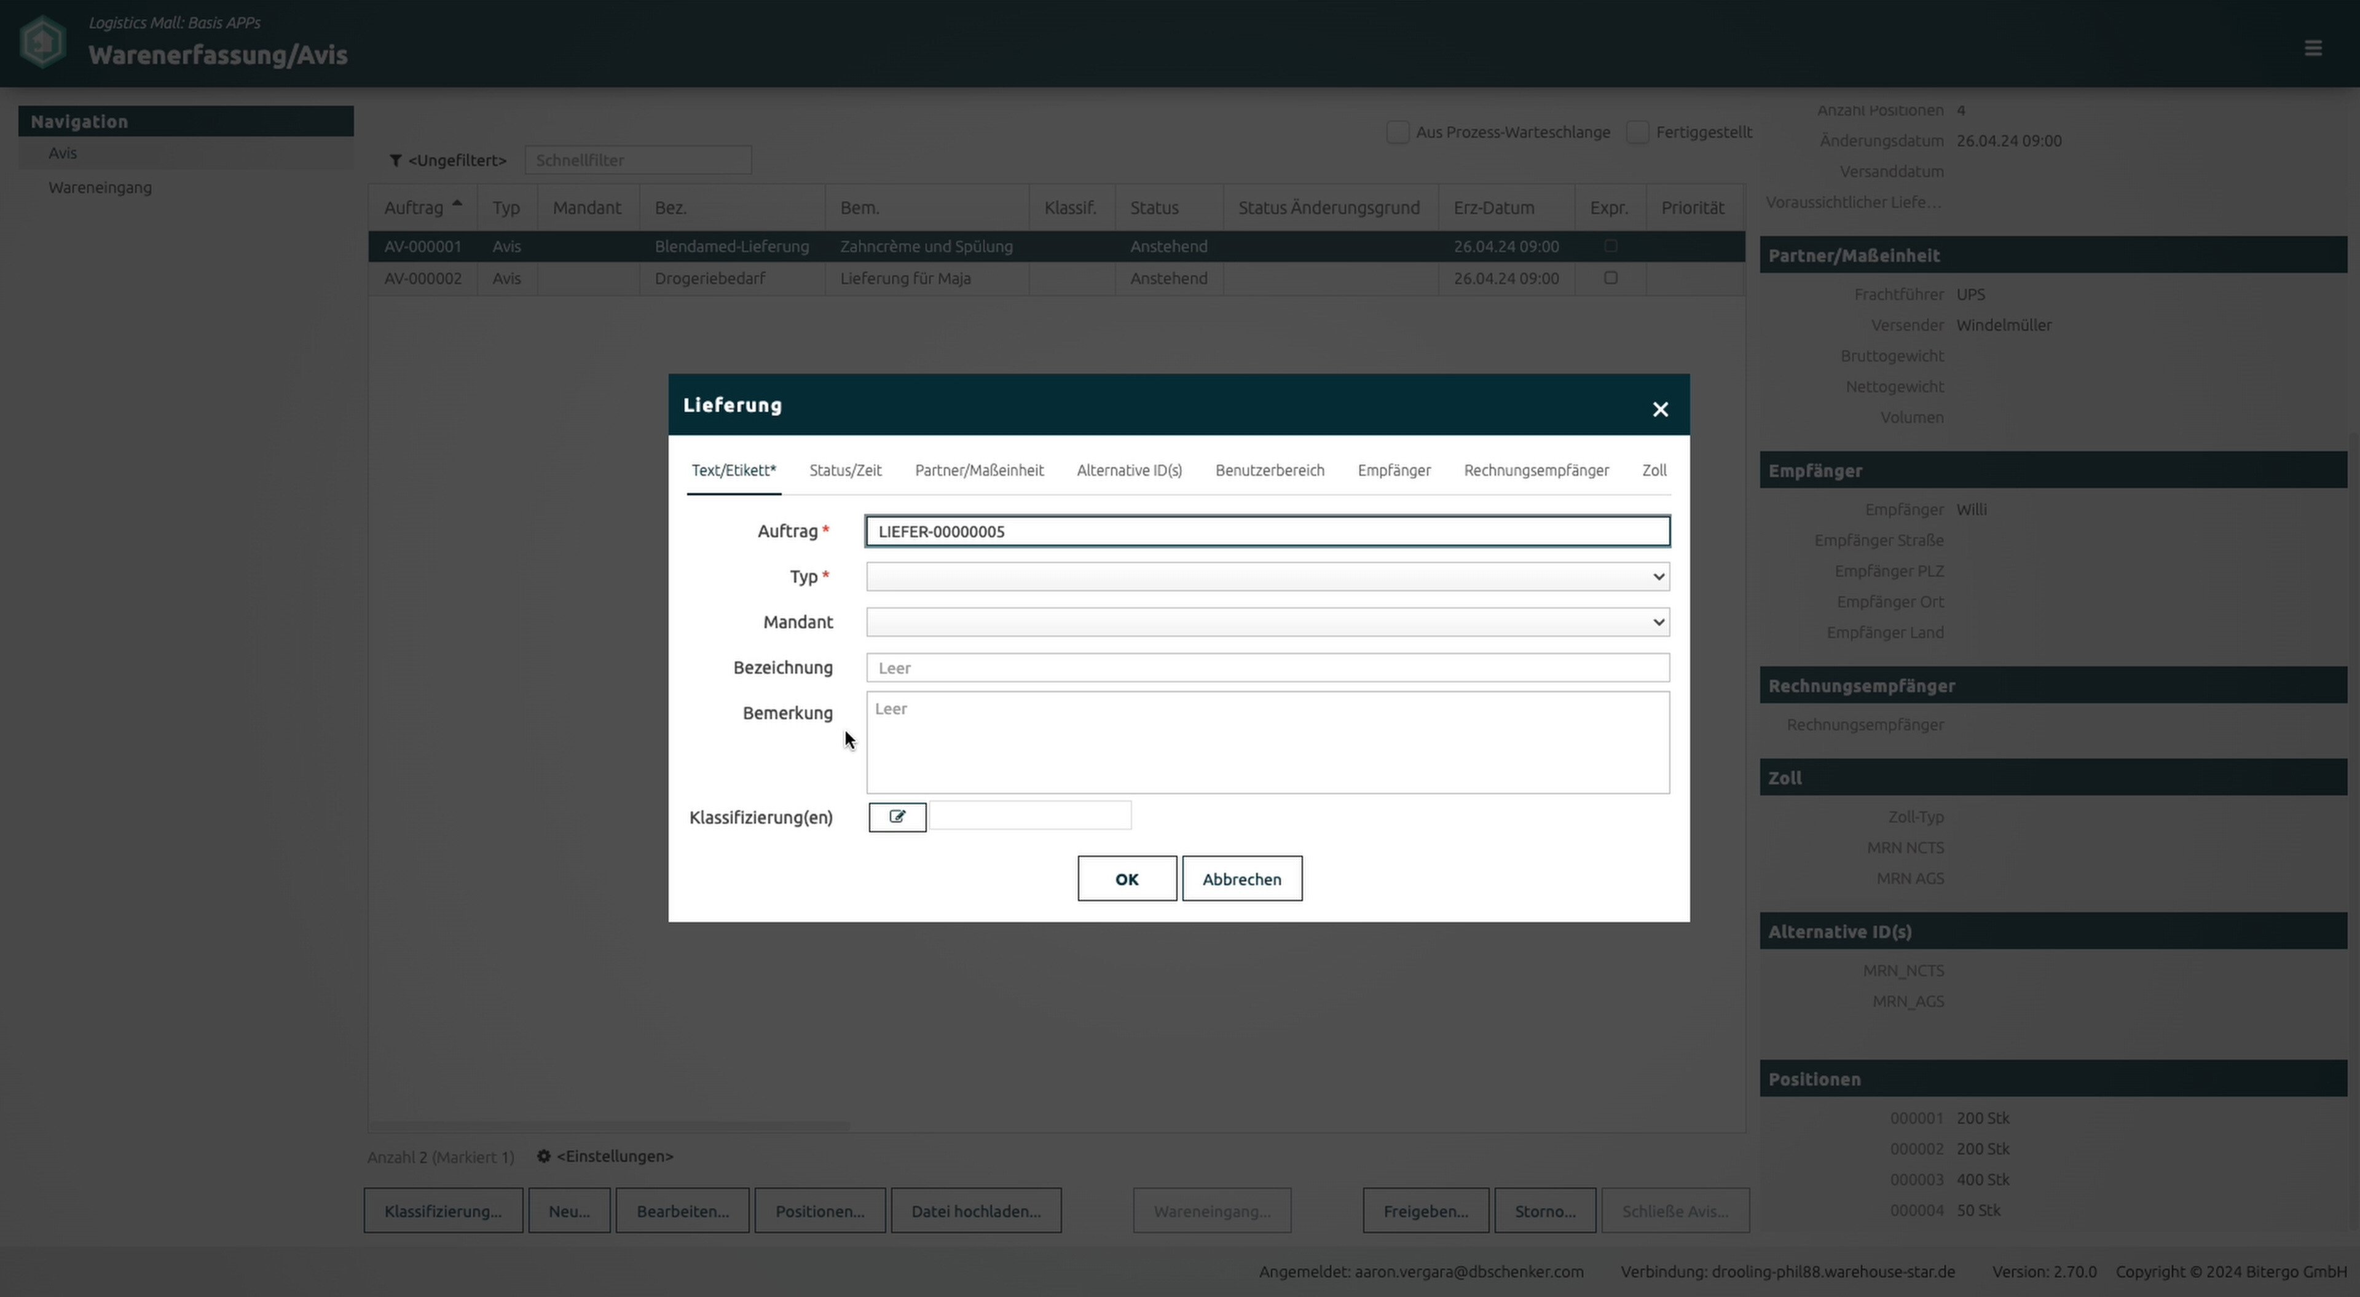
Task: Click the Abbrechen button
Action: 1242,879
